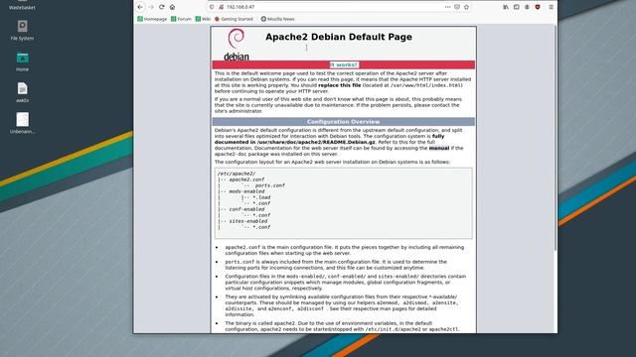Click '*.load' line in the config tree
Screen dimensions: 636x357
click(x=261, y=197)
